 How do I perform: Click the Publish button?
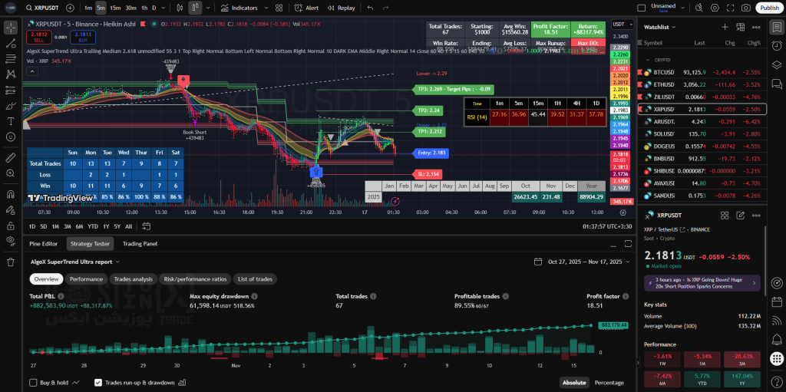click(769, 8)
